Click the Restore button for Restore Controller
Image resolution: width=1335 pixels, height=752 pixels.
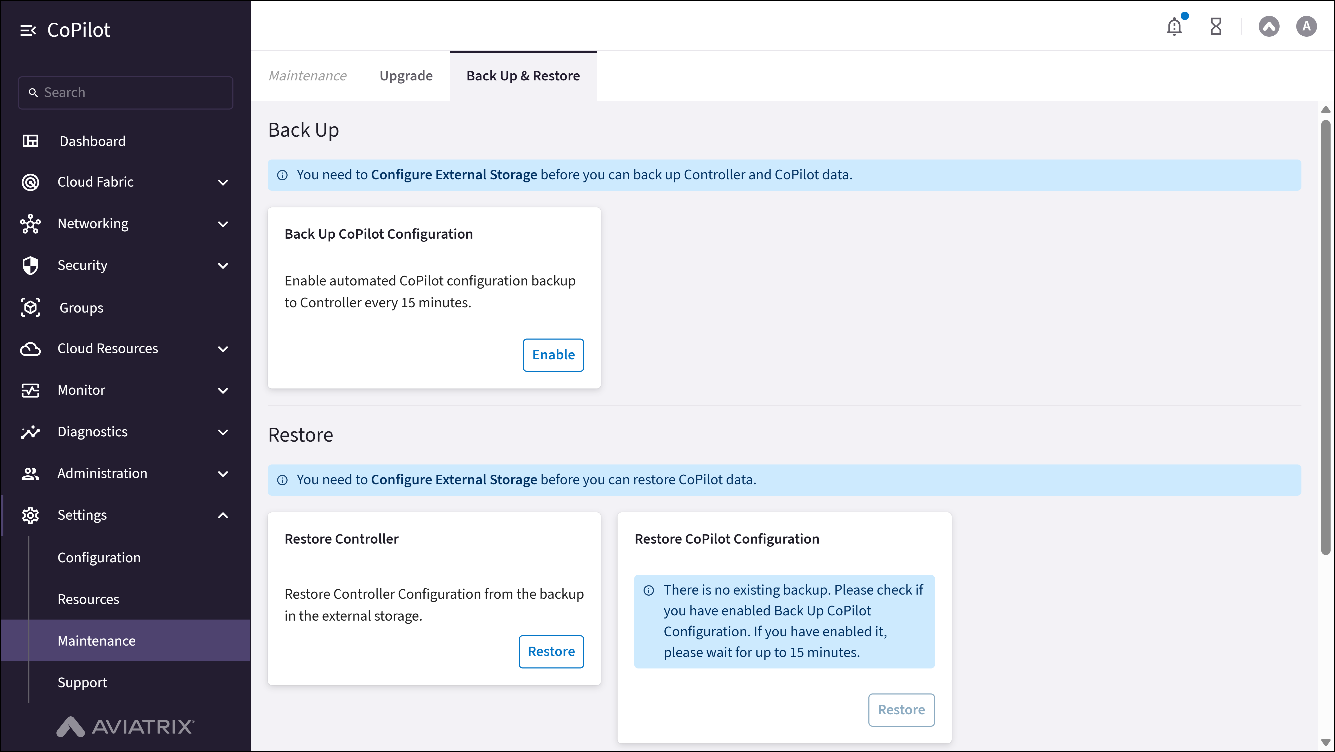click(551, 652)
